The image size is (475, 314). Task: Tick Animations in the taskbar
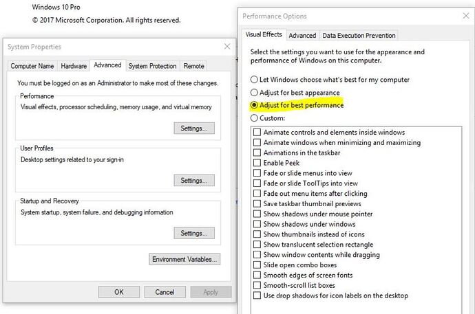pyautogui.click(x=257, y=153)
